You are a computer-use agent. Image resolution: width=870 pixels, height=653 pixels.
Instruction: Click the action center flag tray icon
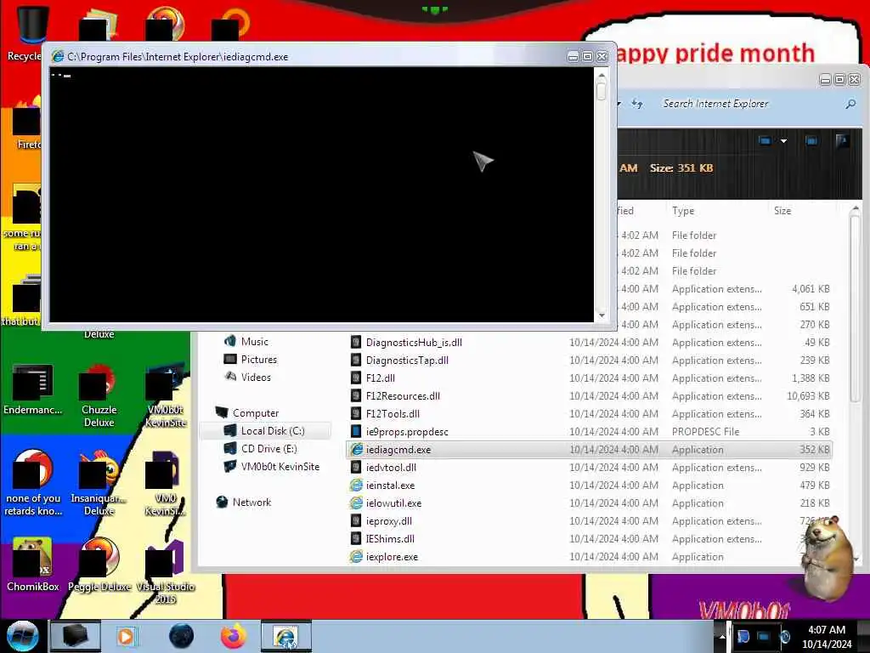[x=743, y=636]
